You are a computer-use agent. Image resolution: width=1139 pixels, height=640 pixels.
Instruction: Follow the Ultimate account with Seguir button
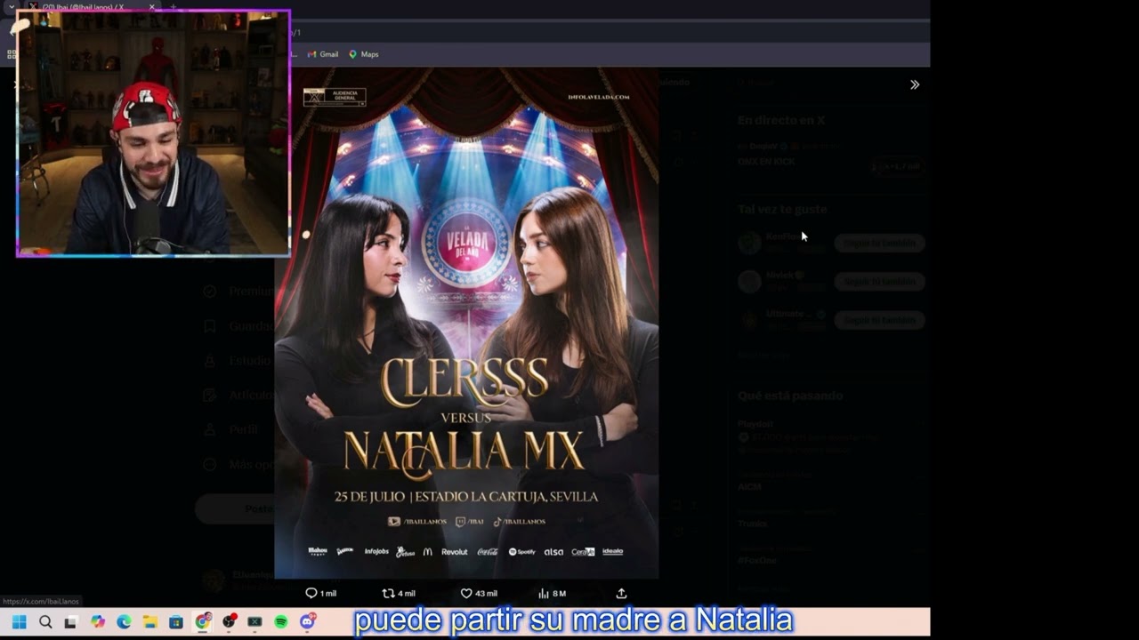coord(879,319)
